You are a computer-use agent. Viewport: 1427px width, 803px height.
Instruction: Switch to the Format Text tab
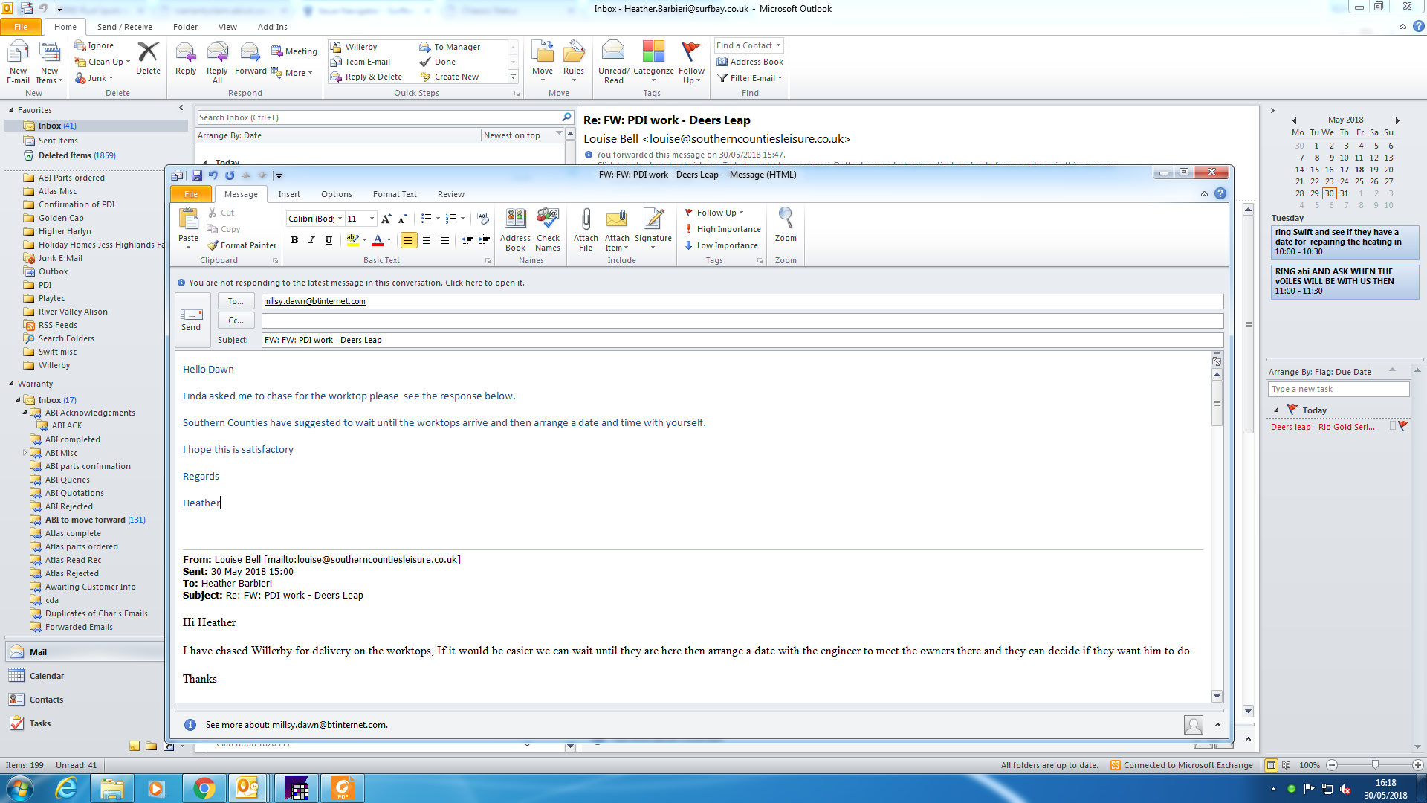[395, 194]
